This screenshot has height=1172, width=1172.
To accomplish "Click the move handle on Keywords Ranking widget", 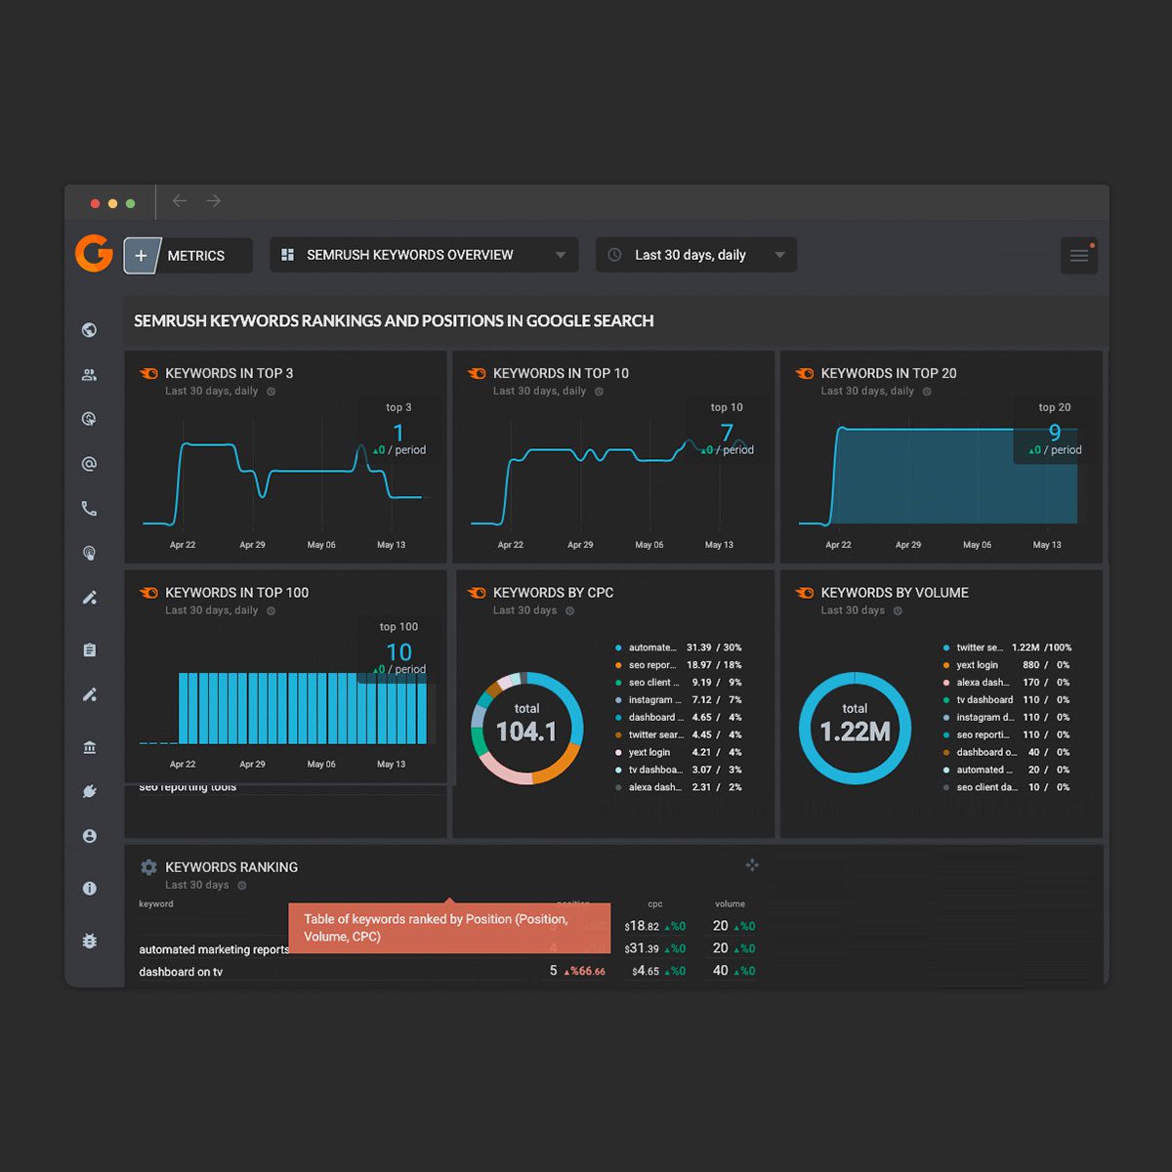I will pyautogui.click(x=752, y=865).
